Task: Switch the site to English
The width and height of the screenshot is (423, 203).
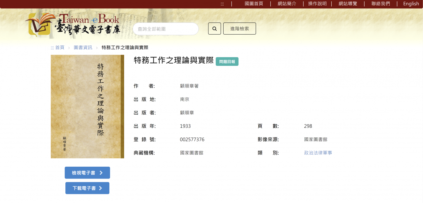Action: pos(411,4)
